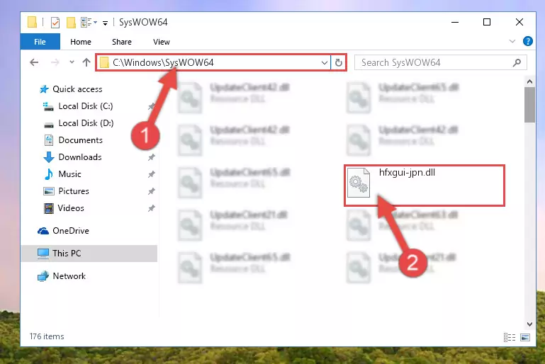Click the vertical scrollbar thumb
This screenshot has height=364, width=545.
pos(529,105)
